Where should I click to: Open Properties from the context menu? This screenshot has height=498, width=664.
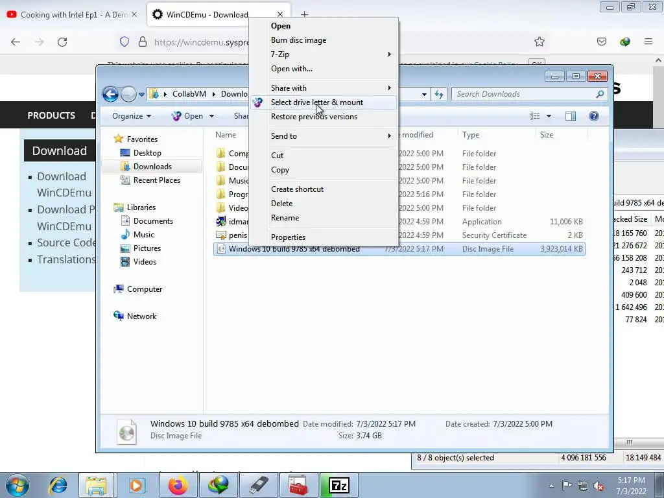(324, 237)
